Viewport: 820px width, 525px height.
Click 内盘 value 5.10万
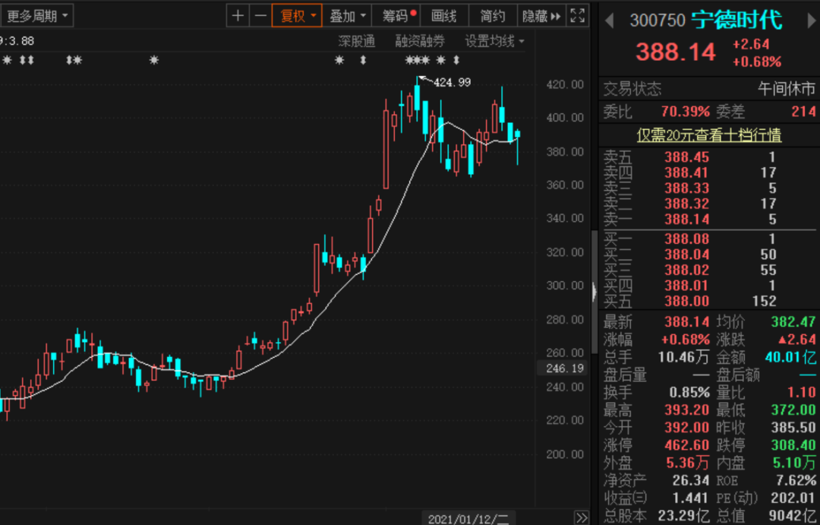pyautogui.click(x=794, y=463)
